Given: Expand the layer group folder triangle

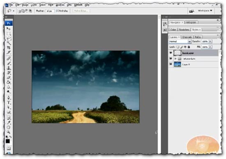Looking at the screenshot, I should 175,58.
